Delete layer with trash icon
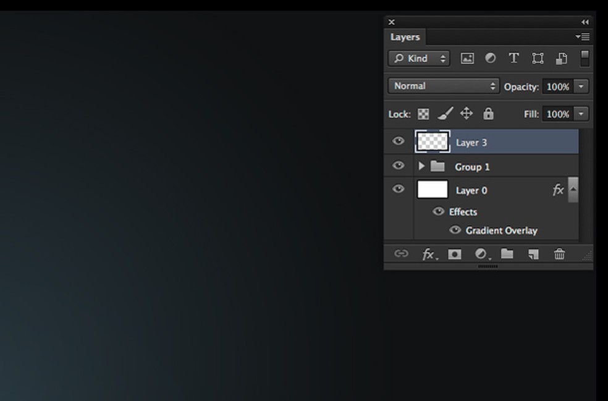 [559, 254]
